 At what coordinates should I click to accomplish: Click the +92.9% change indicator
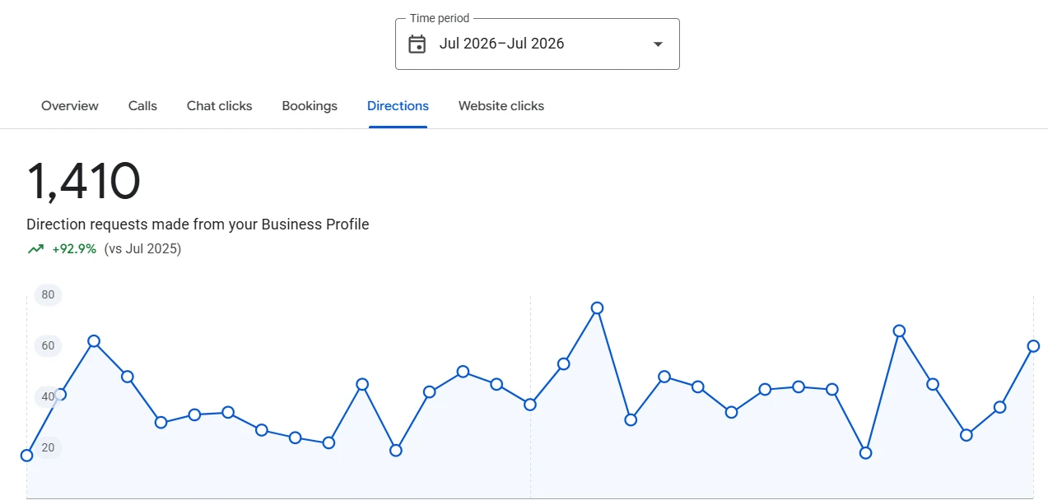(74, 248)
